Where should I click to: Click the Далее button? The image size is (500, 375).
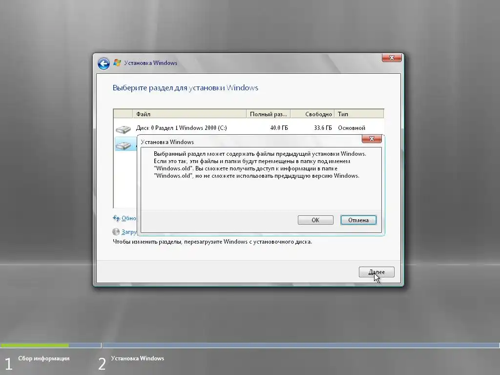coord(376,272)
